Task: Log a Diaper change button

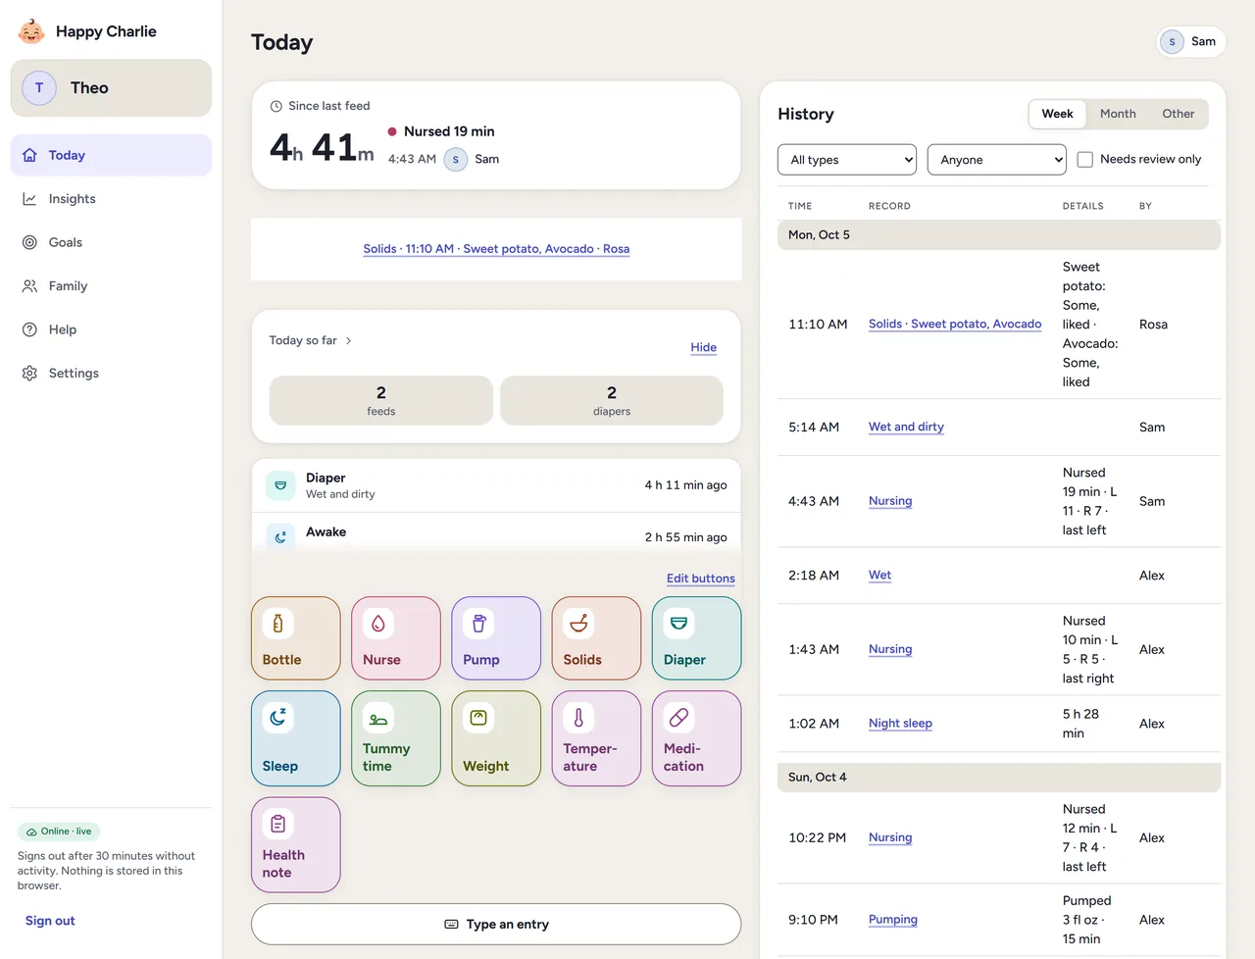Action: [x=696, y=638]
